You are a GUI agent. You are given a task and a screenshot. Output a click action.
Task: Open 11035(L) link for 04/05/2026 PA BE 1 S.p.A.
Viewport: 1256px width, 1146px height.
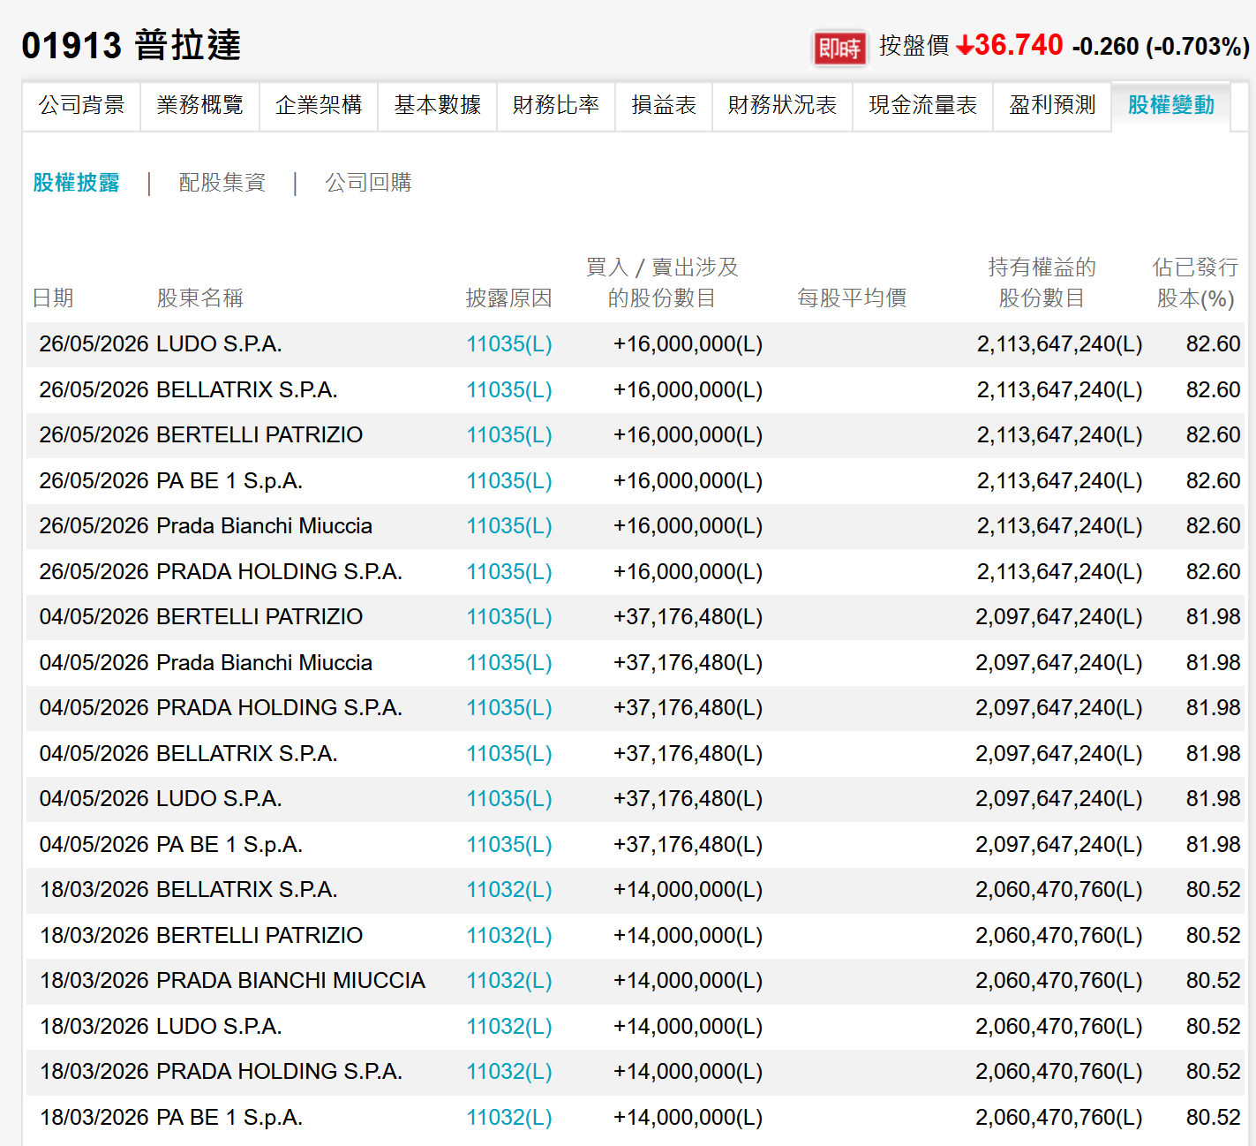tap(509, 845)
